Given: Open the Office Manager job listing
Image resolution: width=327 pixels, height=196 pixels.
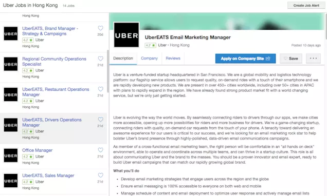Looking at the screenshot, I should coord(38,150).
